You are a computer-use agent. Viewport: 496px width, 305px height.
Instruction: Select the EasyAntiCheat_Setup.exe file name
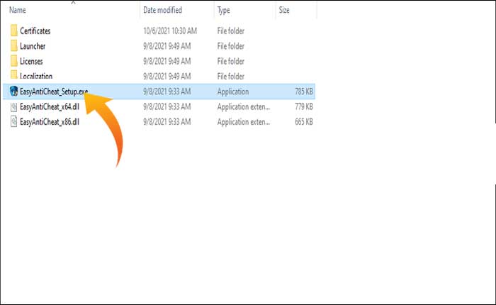(54, 91)
